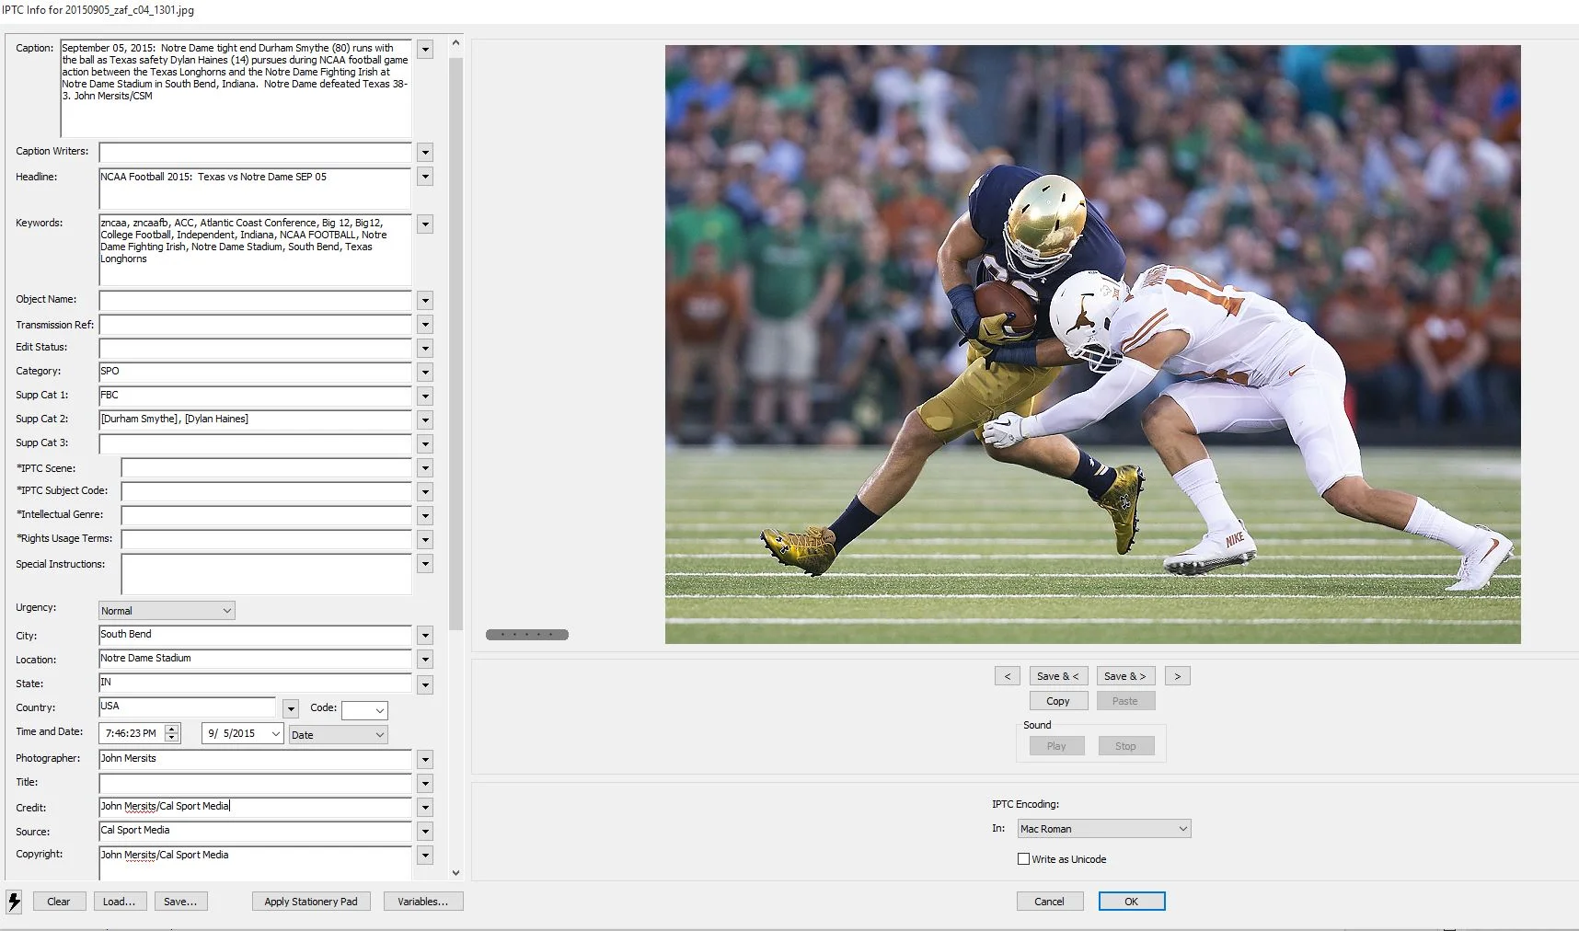Click the dotted slider handle below preview

tap(527, 635)
